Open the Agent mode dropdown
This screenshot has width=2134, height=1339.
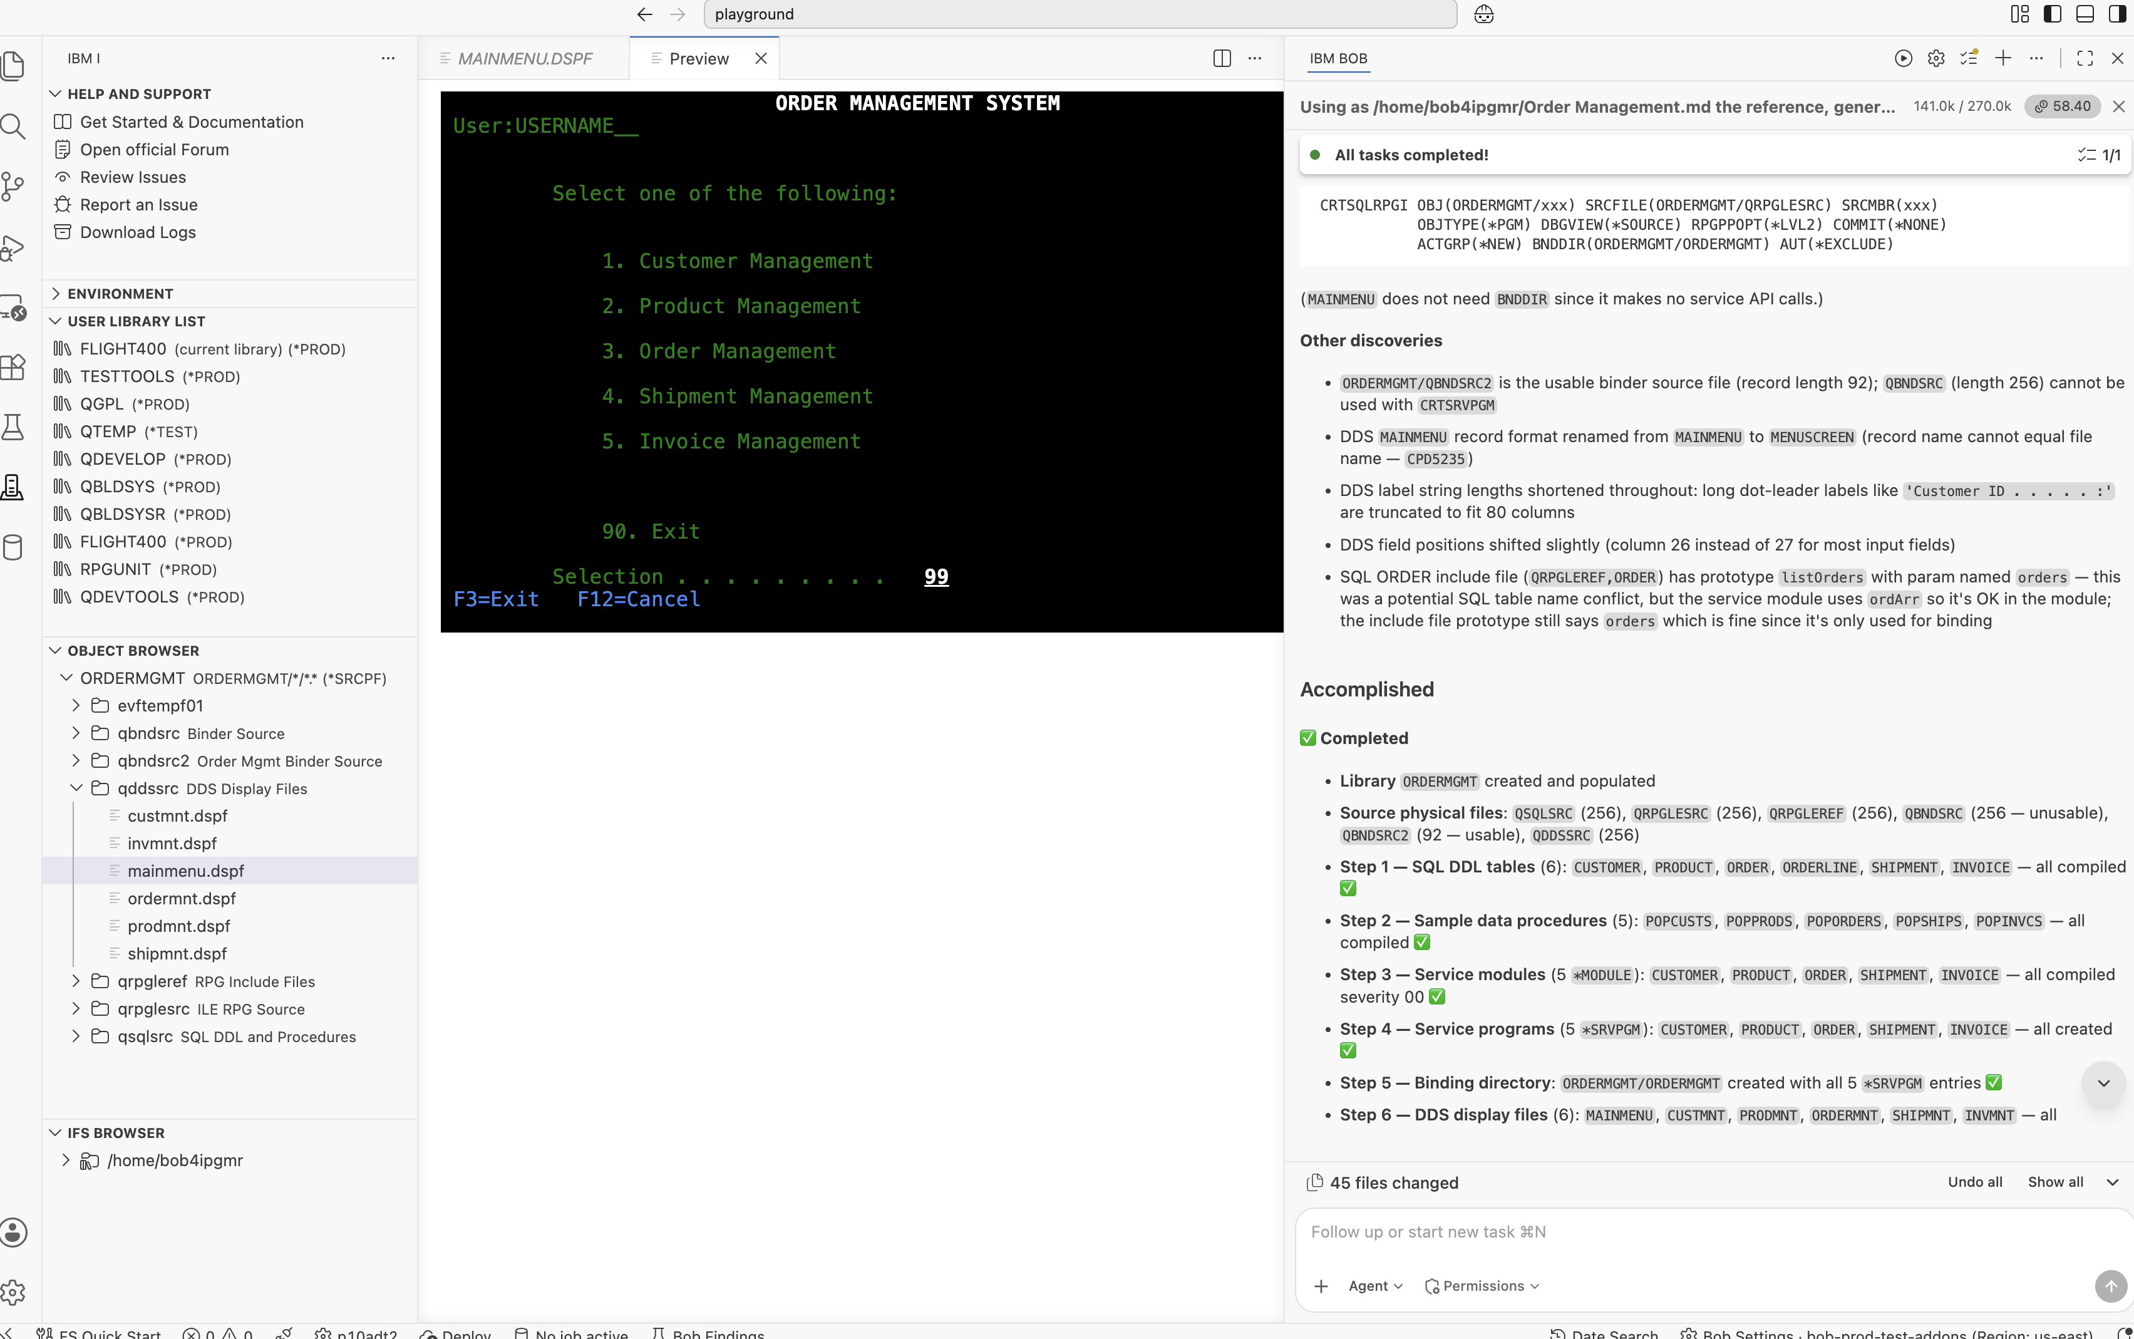(1375, 1286)
